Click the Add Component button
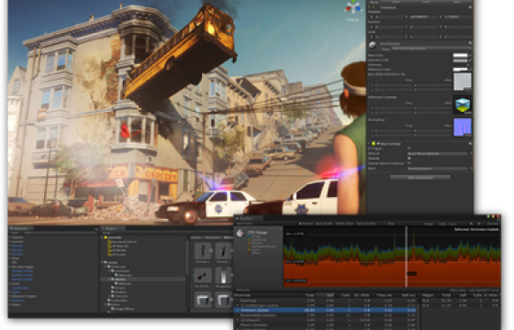The height and width of the screenshot is (330, 514). (420, 178)
